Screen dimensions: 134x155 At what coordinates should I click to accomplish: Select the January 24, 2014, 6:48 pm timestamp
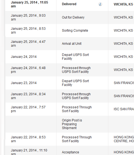28,70
